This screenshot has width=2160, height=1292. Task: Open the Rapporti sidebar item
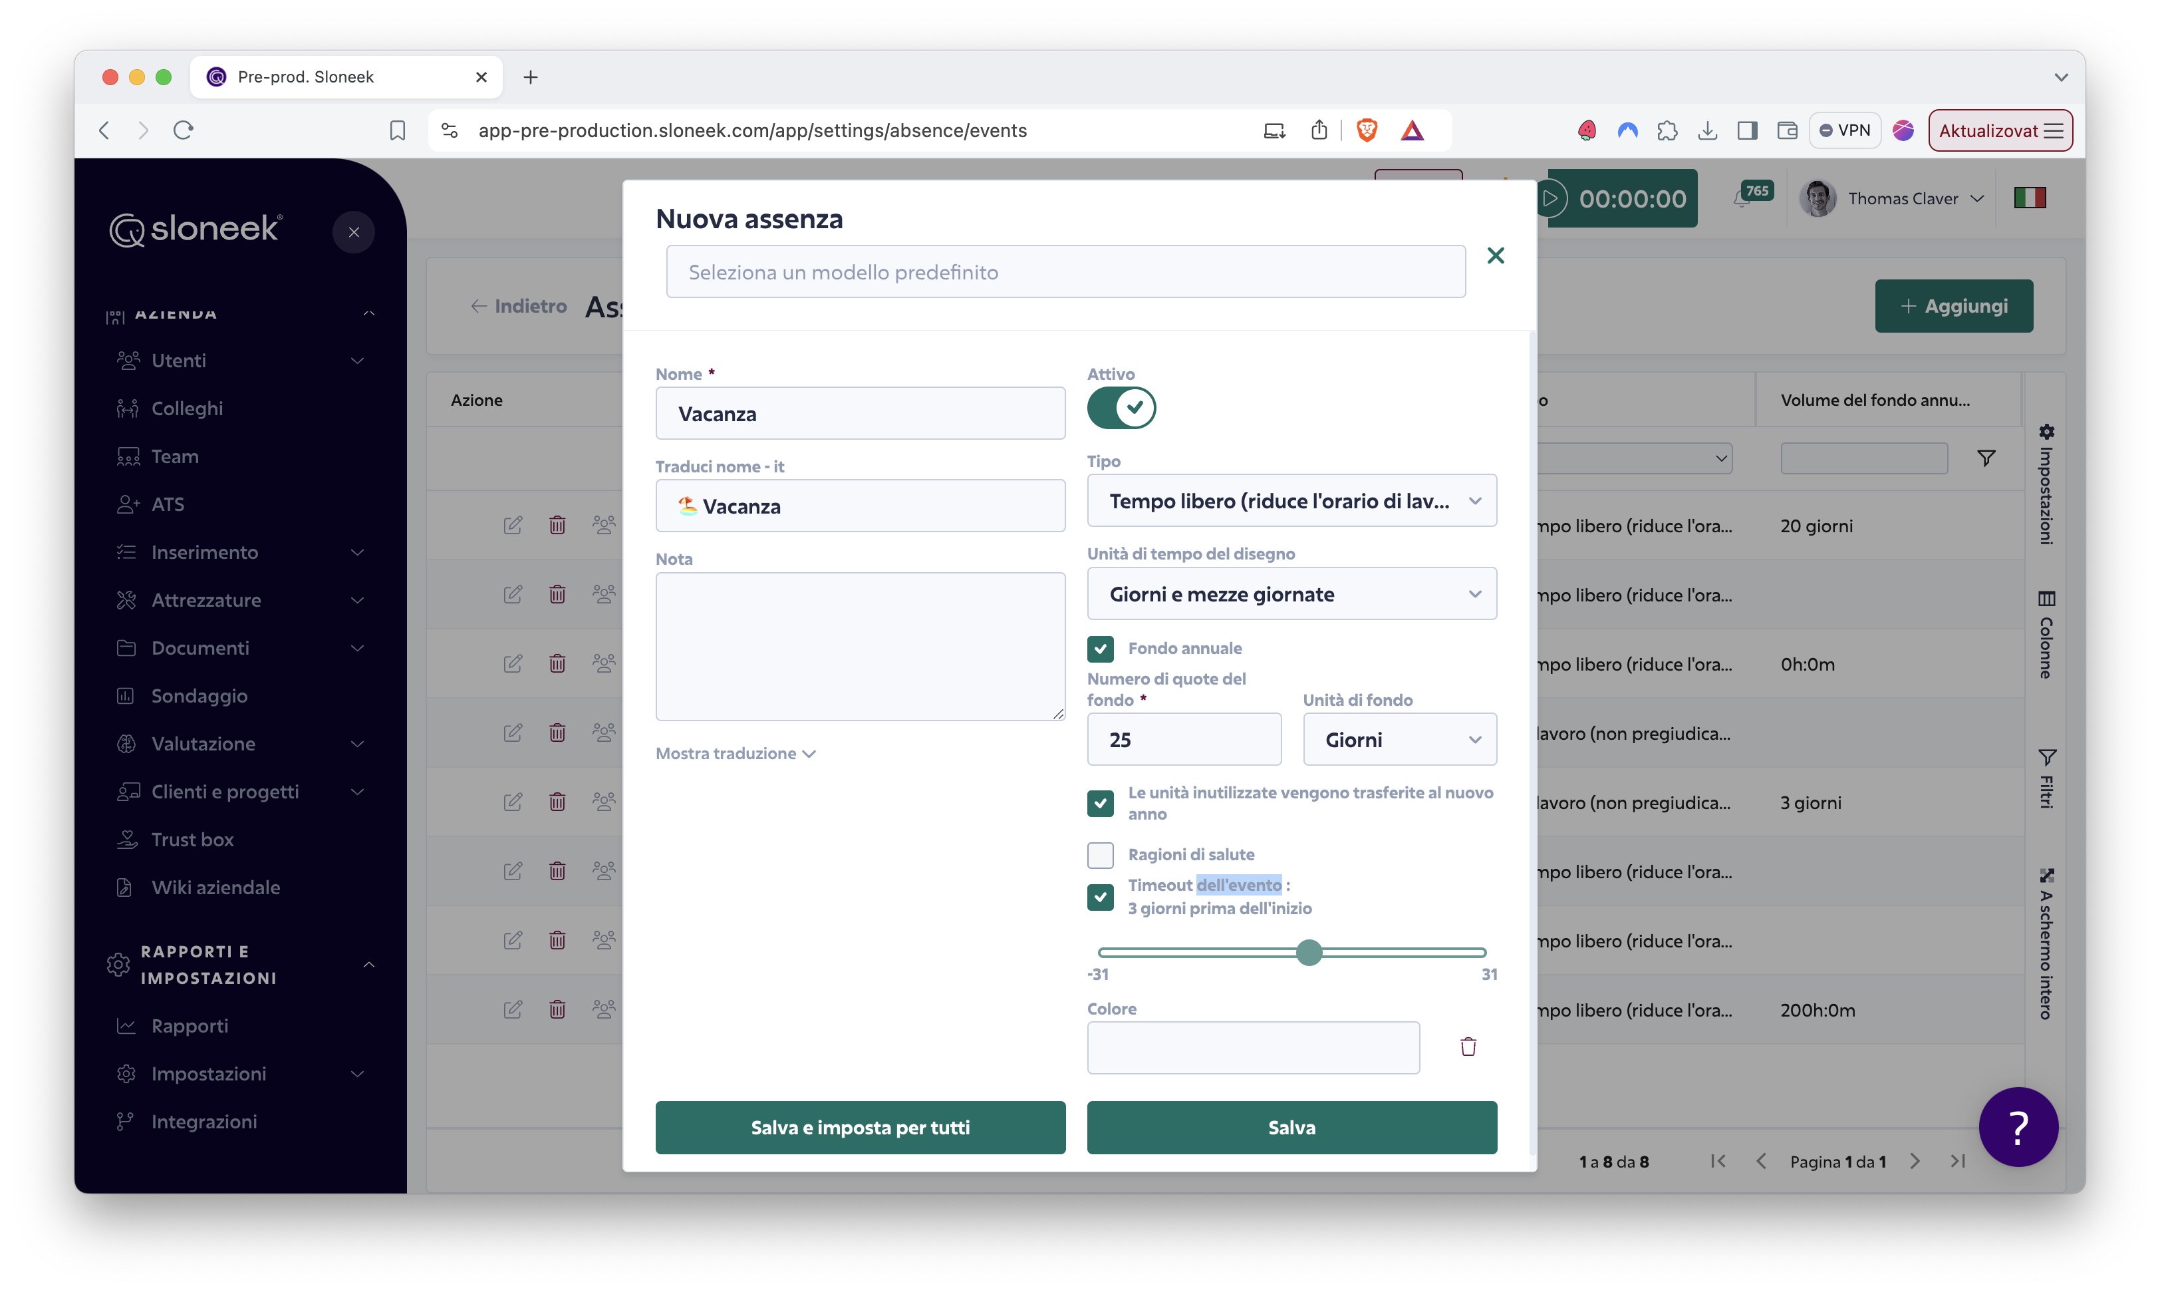190,1026
